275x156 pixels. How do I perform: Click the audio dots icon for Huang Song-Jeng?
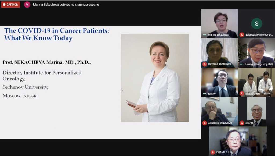coord(242,64)
